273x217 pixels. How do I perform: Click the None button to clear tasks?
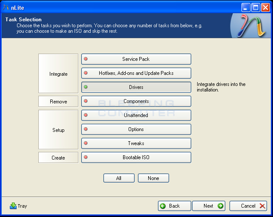153,178
